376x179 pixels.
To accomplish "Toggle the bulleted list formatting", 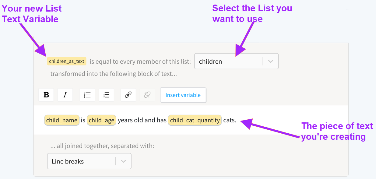I will point(87,95).
